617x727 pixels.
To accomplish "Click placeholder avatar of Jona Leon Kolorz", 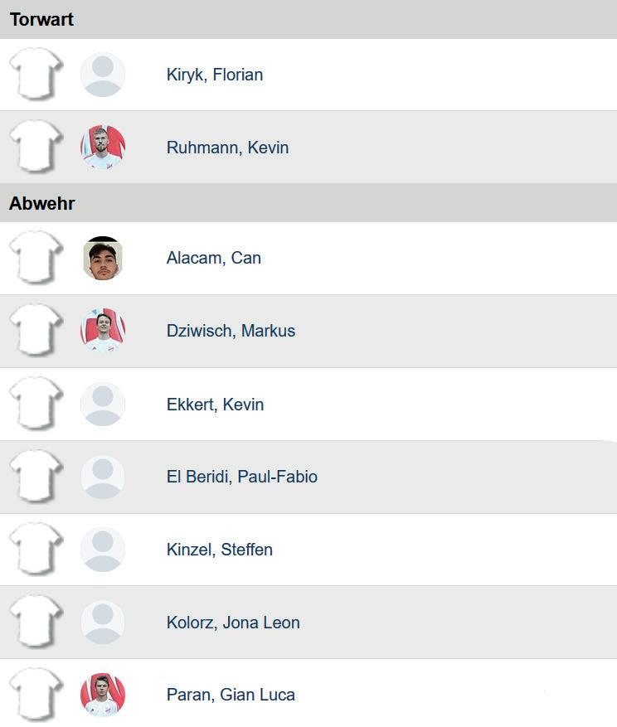I will click(103, 623).
